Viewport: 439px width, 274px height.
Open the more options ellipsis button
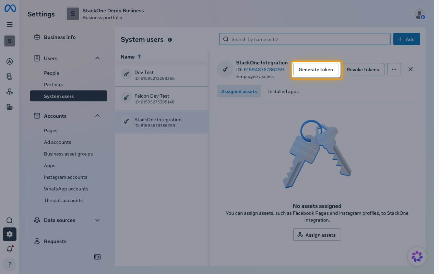394,69
